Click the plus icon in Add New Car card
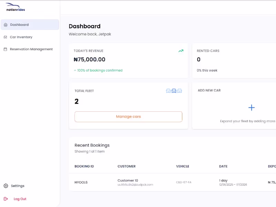 coord(252,107)
